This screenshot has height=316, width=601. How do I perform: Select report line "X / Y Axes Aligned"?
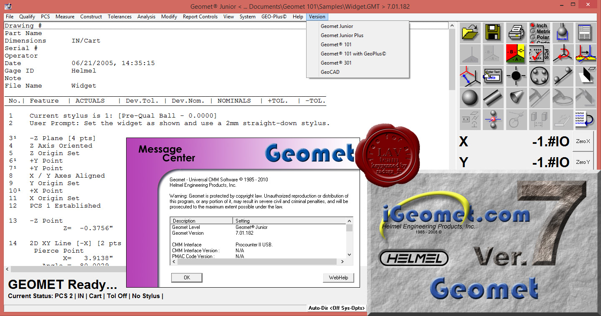pos(67,176)
